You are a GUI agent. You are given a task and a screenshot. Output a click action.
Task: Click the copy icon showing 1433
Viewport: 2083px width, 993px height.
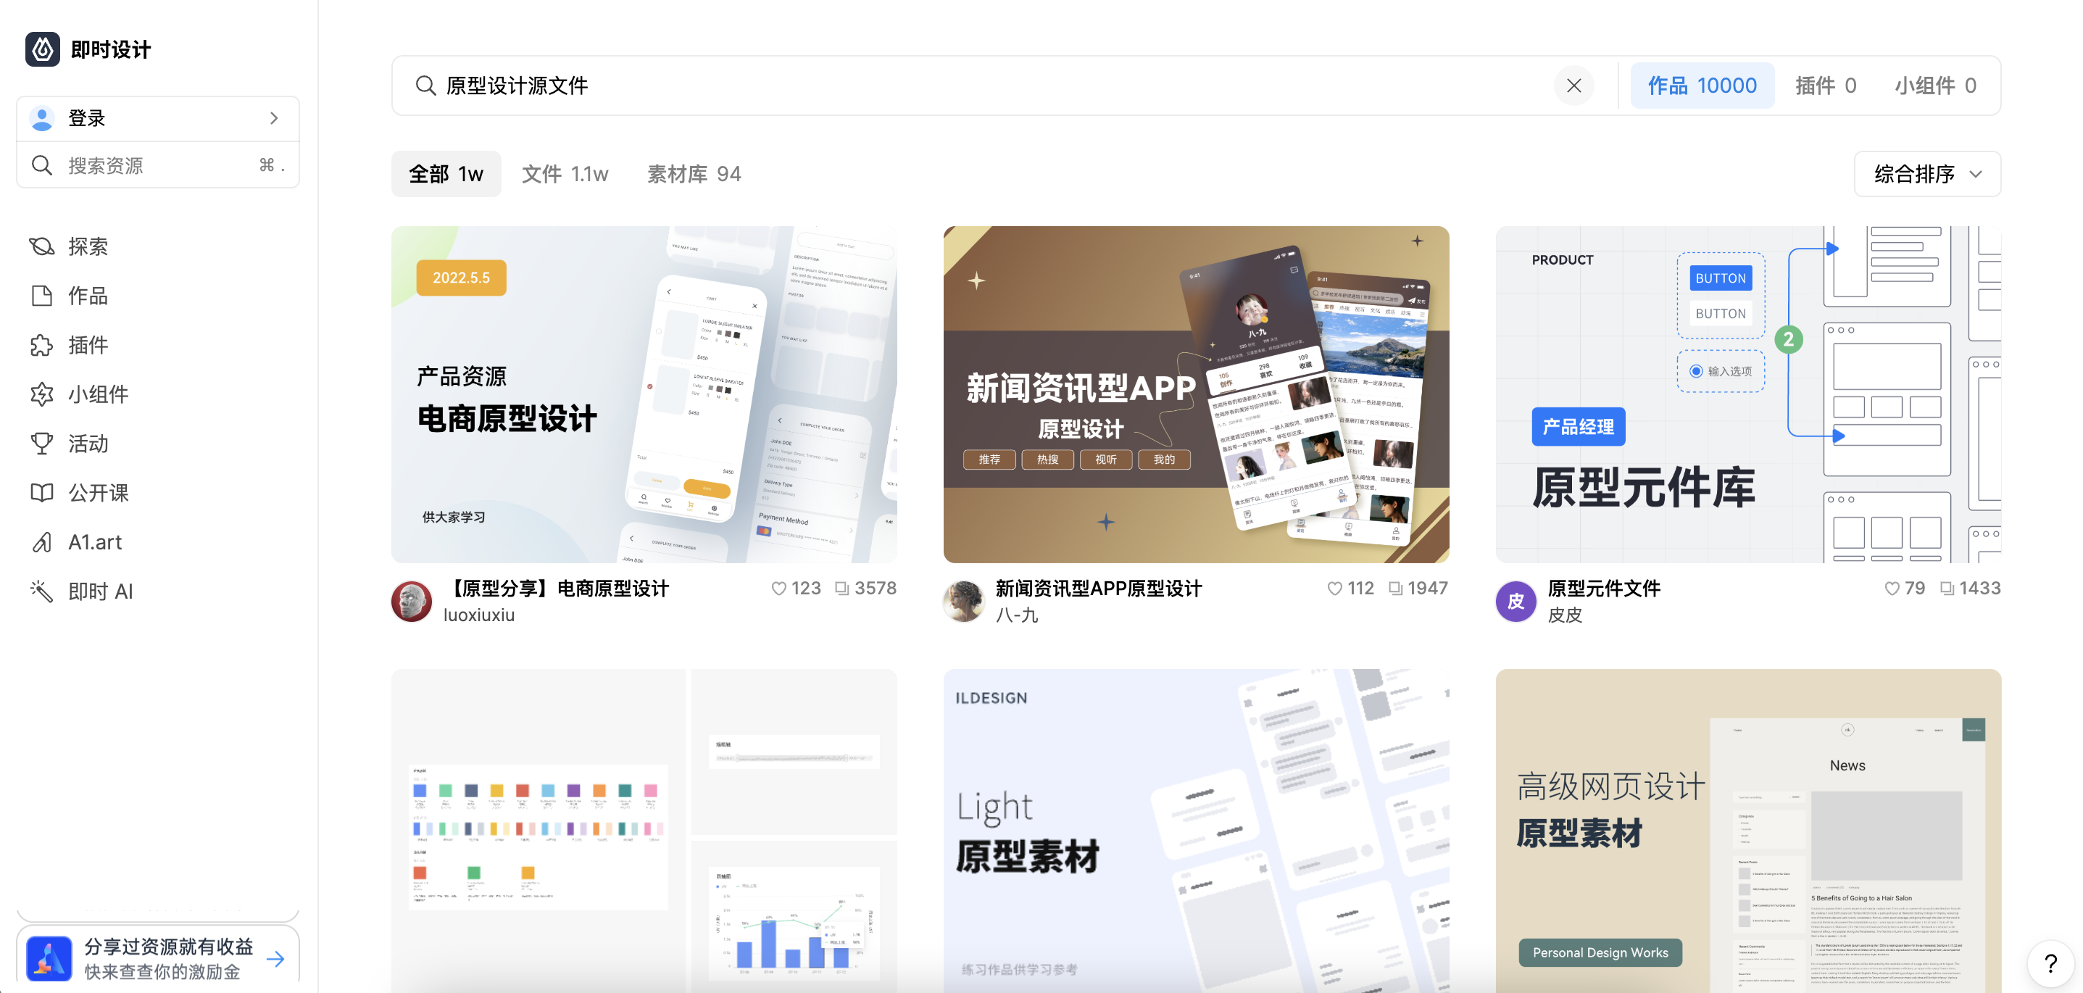(x=1947, y=589)
